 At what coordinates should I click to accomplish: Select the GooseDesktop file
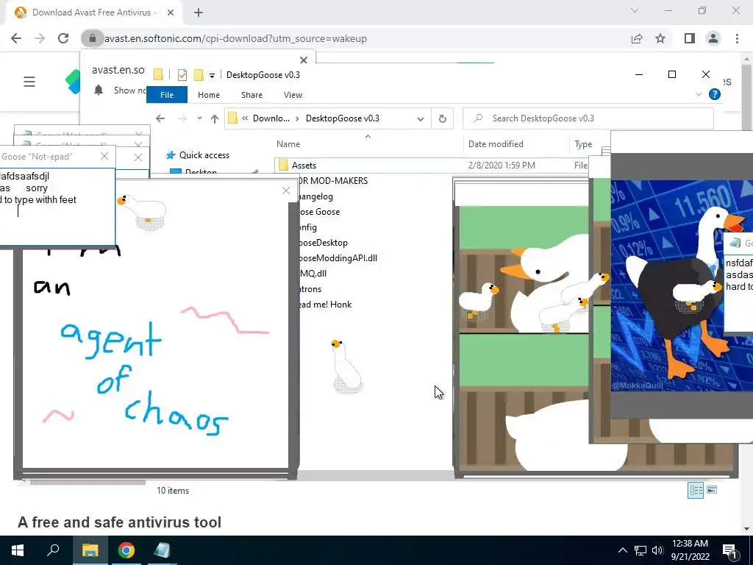point(323,243)
